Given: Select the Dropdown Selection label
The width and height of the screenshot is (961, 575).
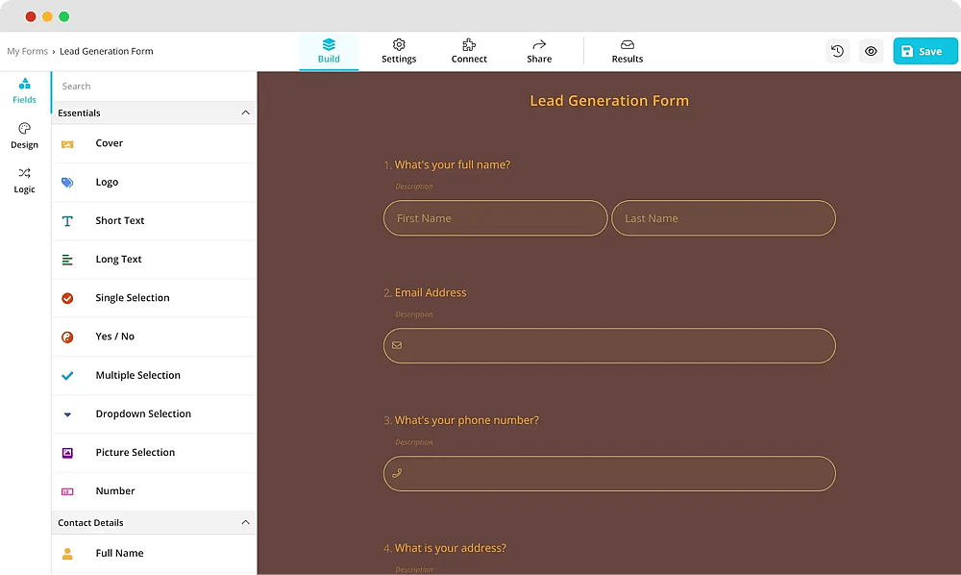Looking at the screenshot, I should point(143,413).
